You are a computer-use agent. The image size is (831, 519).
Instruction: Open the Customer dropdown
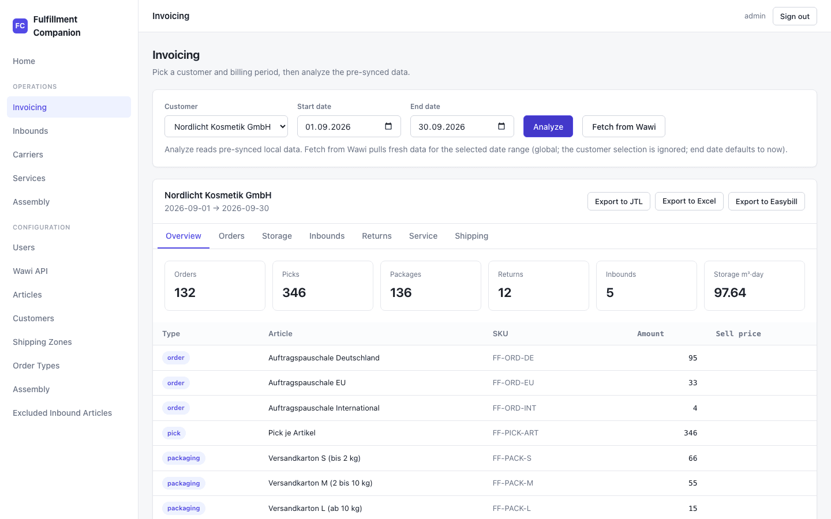tap(226, 127)
